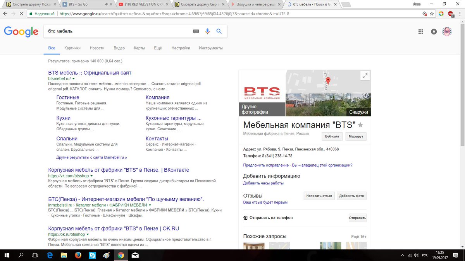465x261 pixels.
Task: Switch to the Новости tab
Action: 97,48
